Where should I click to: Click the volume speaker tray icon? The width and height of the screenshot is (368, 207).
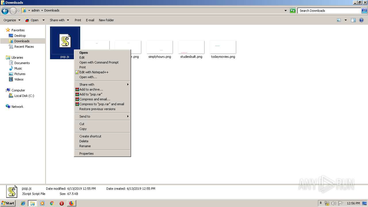click(334, 203)
